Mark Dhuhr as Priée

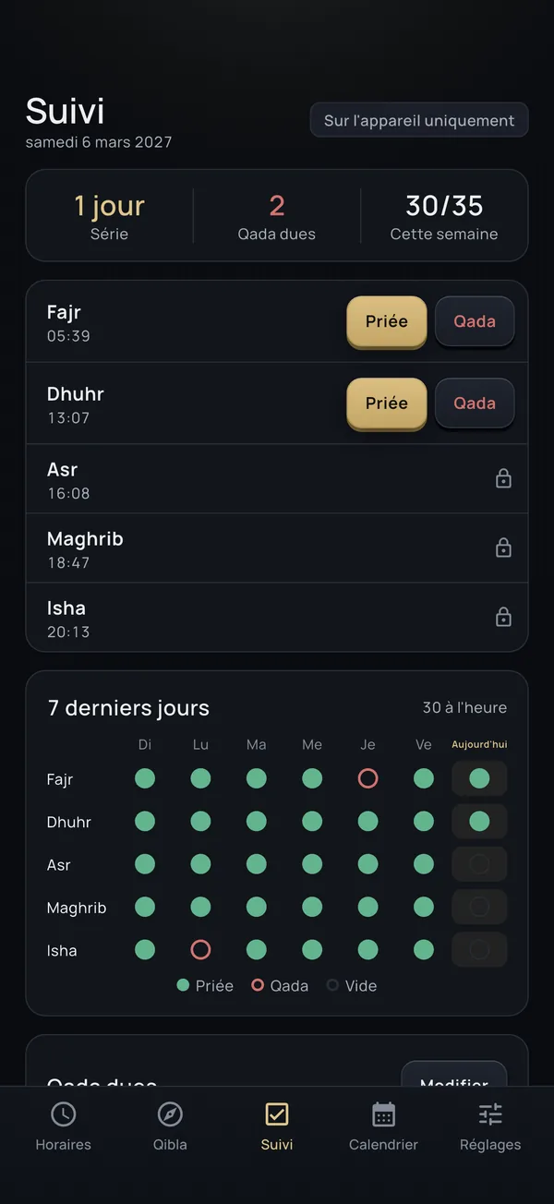point(387,403)
